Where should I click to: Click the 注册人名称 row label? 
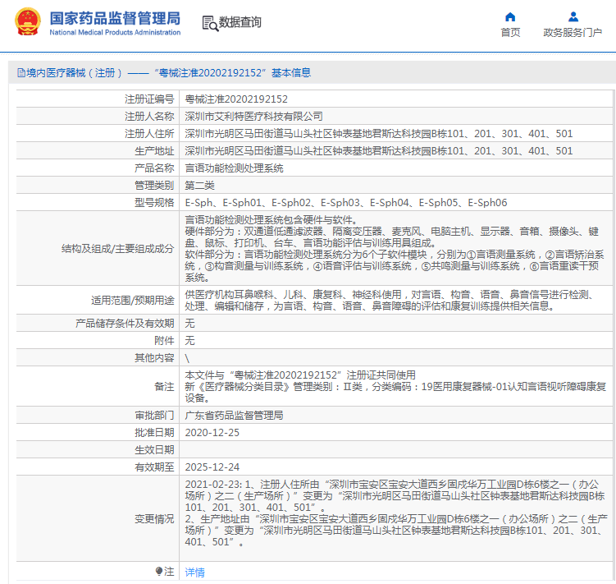point(149,117)
